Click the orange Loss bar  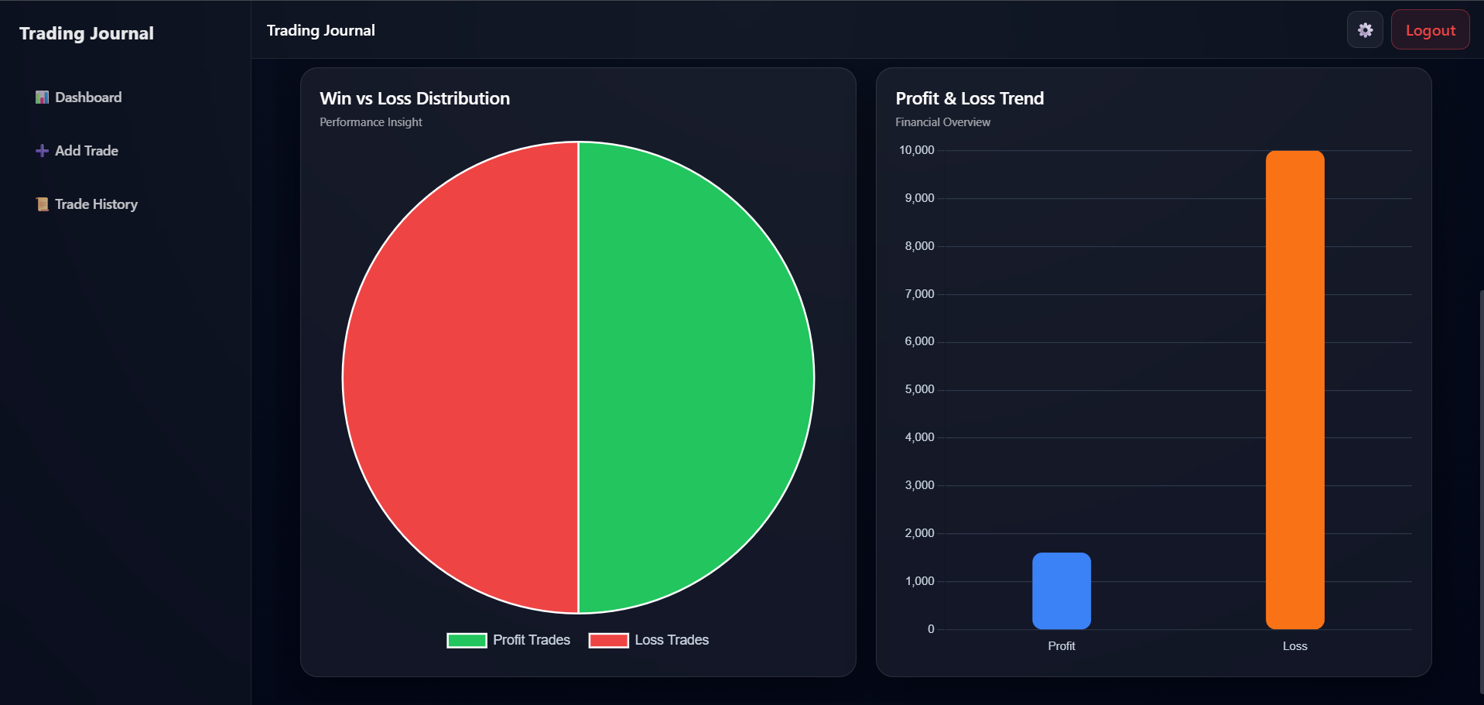[x=1294, y=390]
